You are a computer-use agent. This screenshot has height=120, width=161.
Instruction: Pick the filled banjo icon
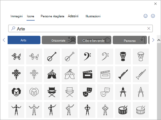[52, 56]
